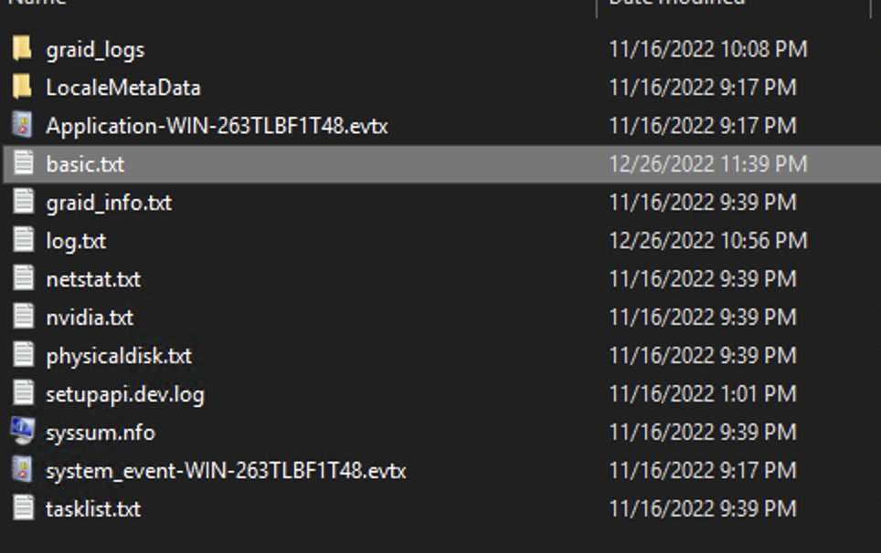Sort files by the Name column header
Viewport: 881px width, 553px height.
click(x=37, y=2)
